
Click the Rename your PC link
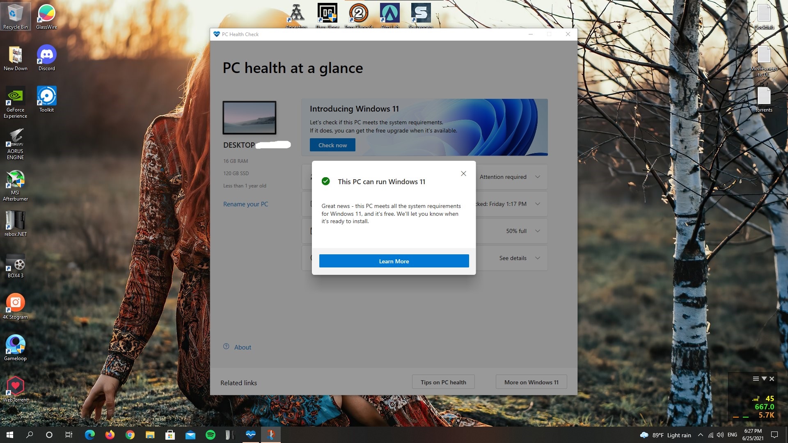245,204
